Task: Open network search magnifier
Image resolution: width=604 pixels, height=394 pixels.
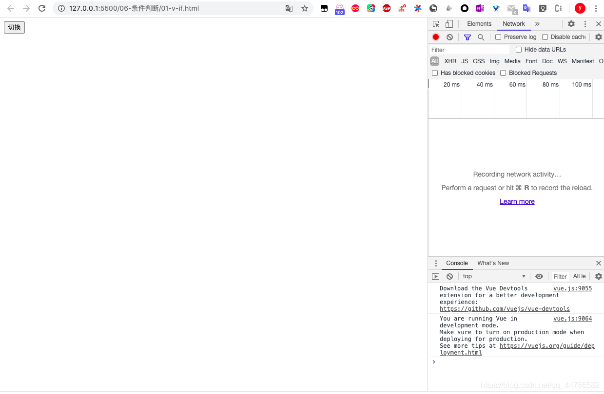Action: (481, 37)
